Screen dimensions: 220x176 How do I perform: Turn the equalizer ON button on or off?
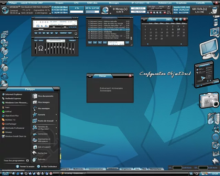click(36, 40)
